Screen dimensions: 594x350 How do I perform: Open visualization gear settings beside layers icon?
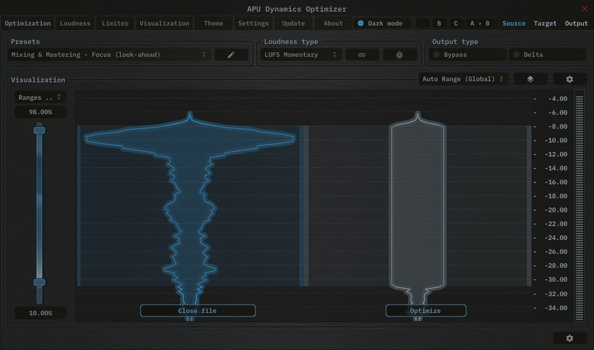pos(570,79)
